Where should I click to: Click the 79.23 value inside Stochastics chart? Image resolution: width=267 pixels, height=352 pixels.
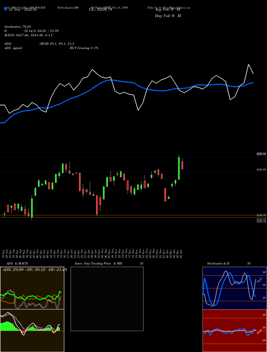259,280
